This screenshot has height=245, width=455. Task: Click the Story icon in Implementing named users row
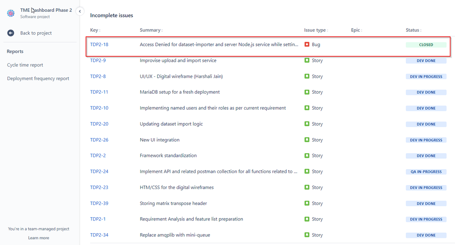click(307, 108)
